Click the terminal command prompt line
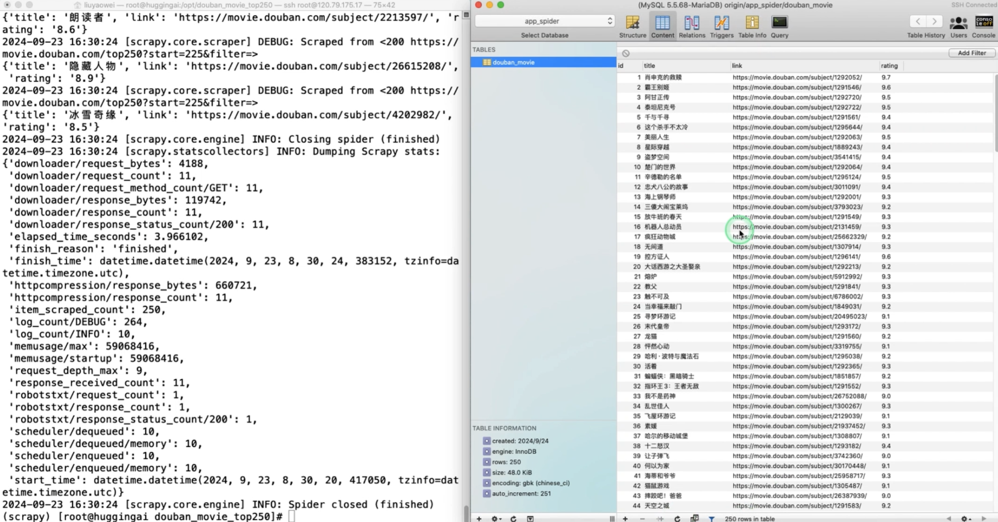 149,516
